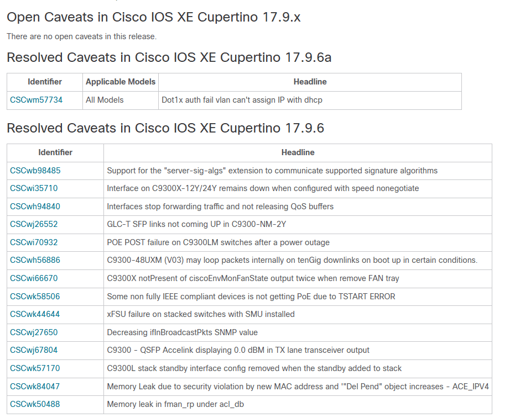
Task: Click the CSCwk50488 identifier link
Action: [35, 404]
